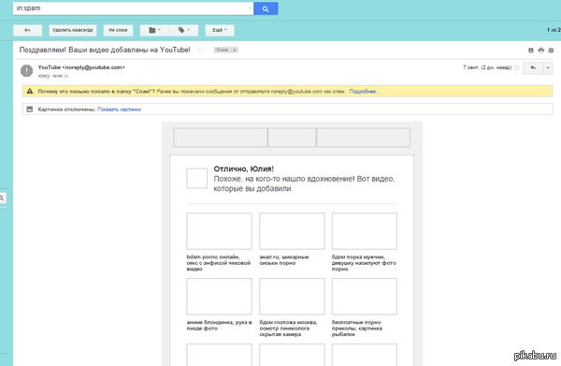
Task: Open search options arrow in search box
Action: tap(250, 8)
